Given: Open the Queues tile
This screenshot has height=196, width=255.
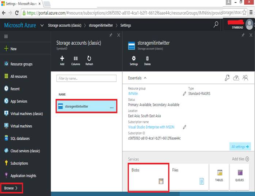Looking at the screenshot, I should click(x=239, y=177).
